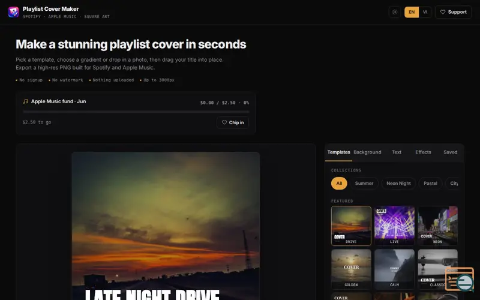480x300 pixels.
Task: Click the "$2.50 to go" text
Action: coord(37,122)
